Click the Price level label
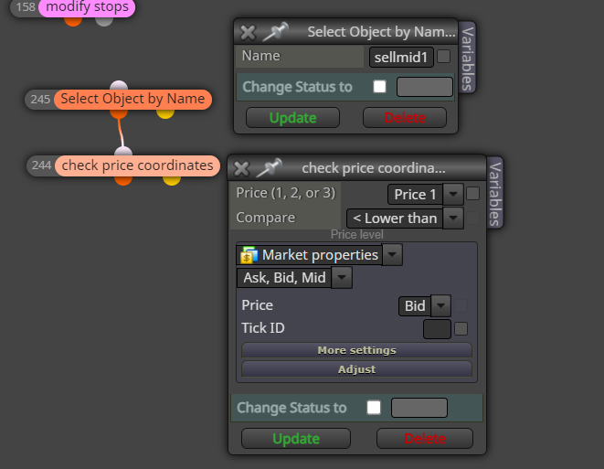 (356, 234)
